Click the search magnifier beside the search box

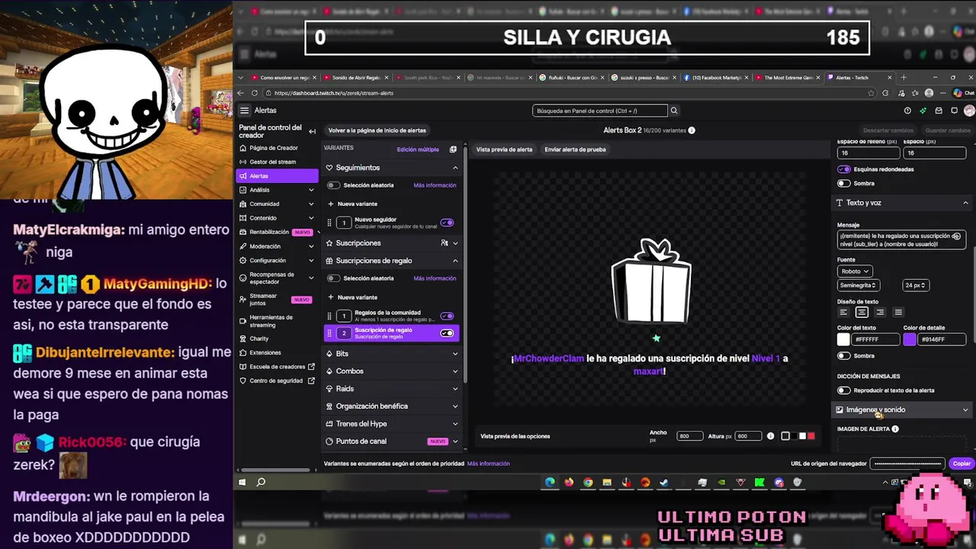coord(673,111)
